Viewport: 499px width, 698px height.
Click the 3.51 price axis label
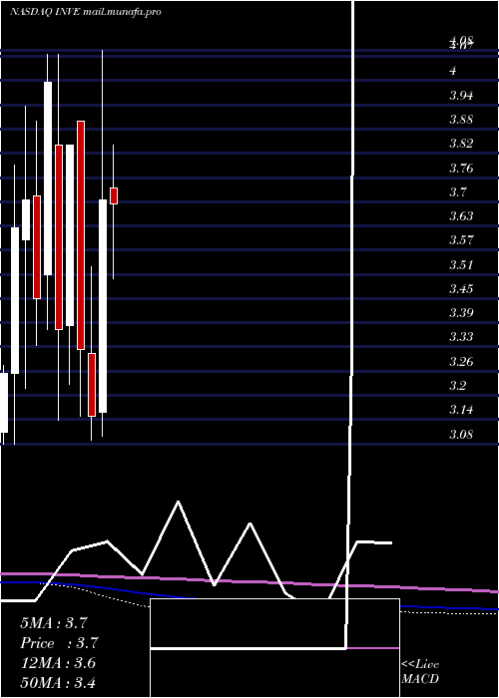coord(461,265)
